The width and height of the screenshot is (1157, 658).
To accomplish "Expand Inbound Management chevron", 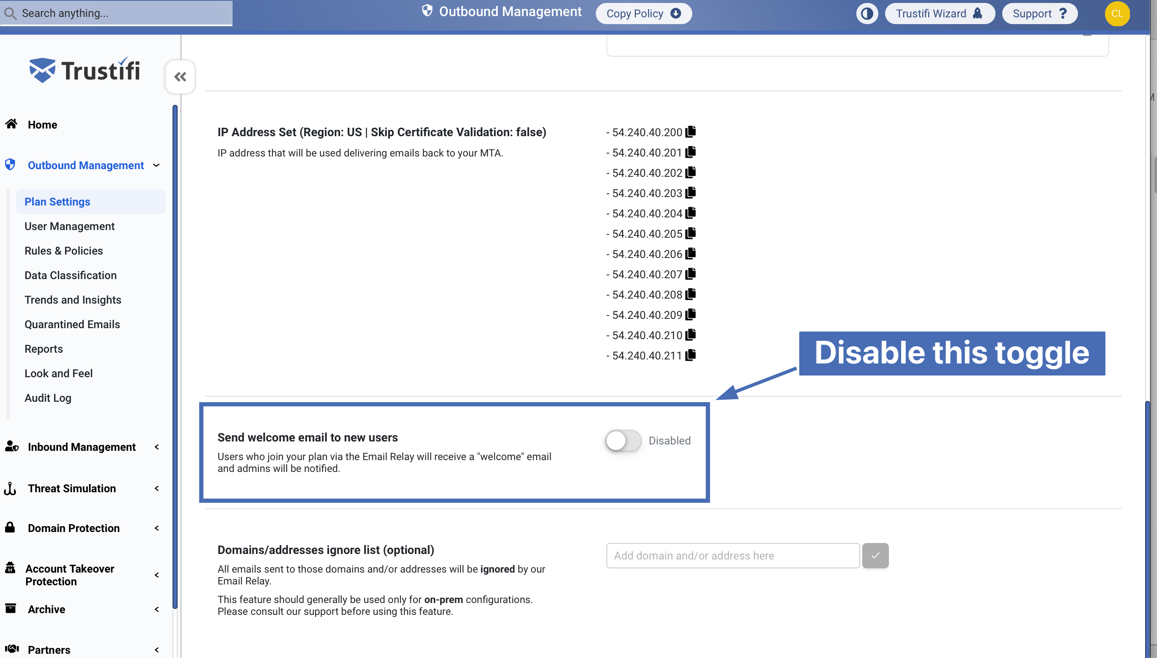I will pyautogui.click(x=157, y=447).
